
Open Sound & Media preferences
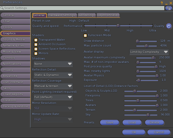[x=15, y=39]
